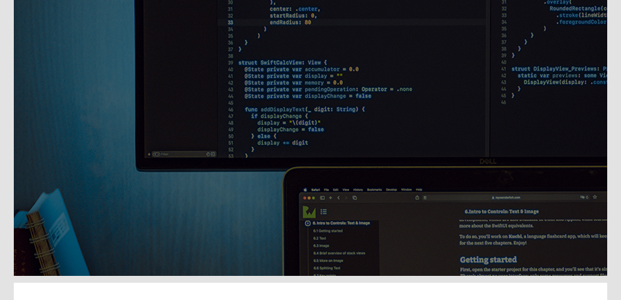The width and height of the screenshot is (621, 300).
Task: Click the recent files filter icon in Xcode
Action: coord(206,154)
